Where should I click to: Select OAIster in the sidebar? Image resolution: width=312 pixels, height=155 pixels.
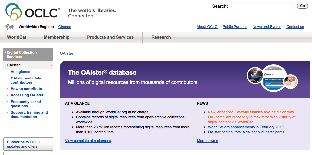click(28, 65)
